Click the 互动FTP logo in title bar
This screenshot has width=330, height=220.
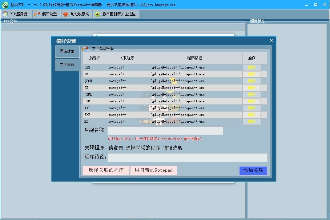(x=6, y=5)
